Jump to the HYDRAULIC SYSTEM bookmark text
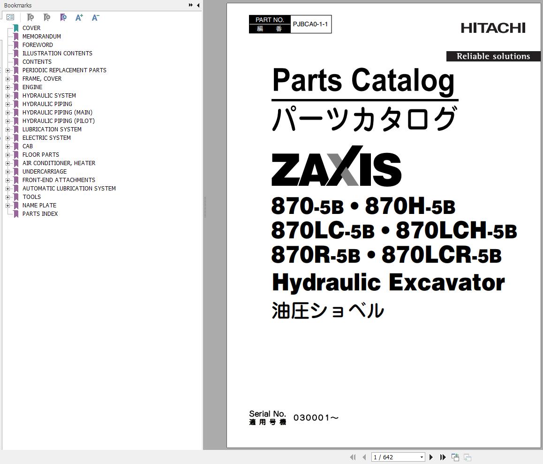 click(x=49, y=96)
